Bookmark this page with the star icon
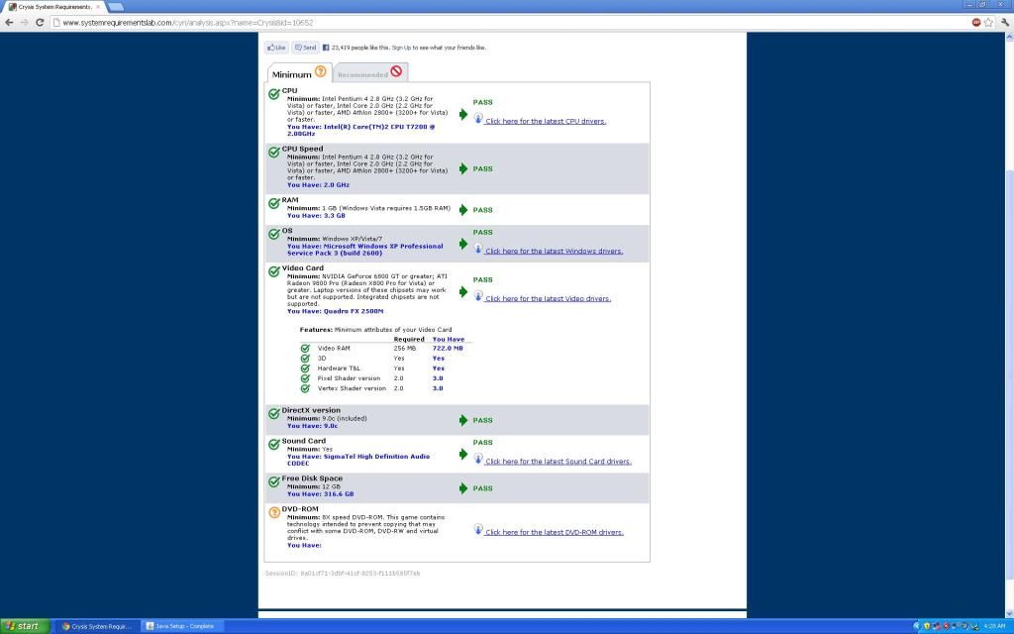The width and height of the screenshot is (1014, 634). [x=988, y=22]
